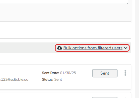
Task: Click the cloud download icon
Action: [60, 48]
